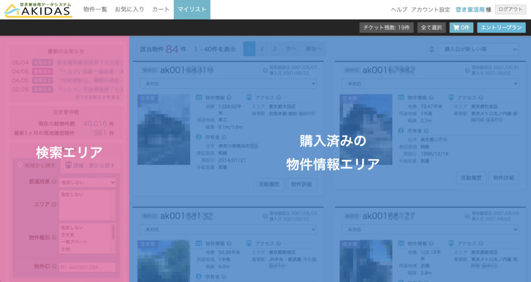Select the マイリスト tab
This screenshot has height=282, width=531.
192,9
